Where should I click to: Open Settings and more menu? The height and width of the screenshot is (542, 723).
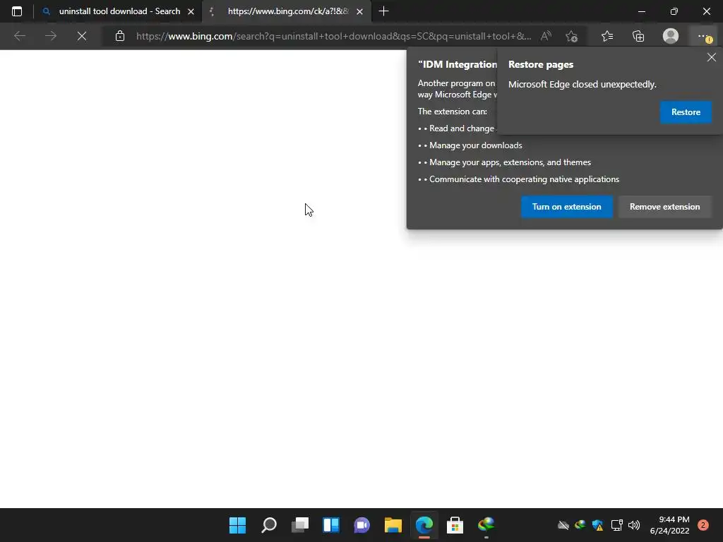[704, 37]
